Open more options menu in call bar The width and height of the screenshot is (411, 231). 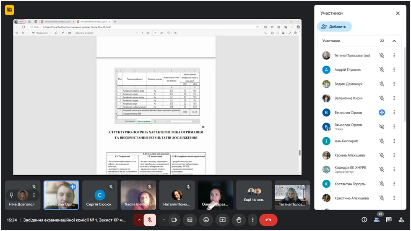point(252,220)
